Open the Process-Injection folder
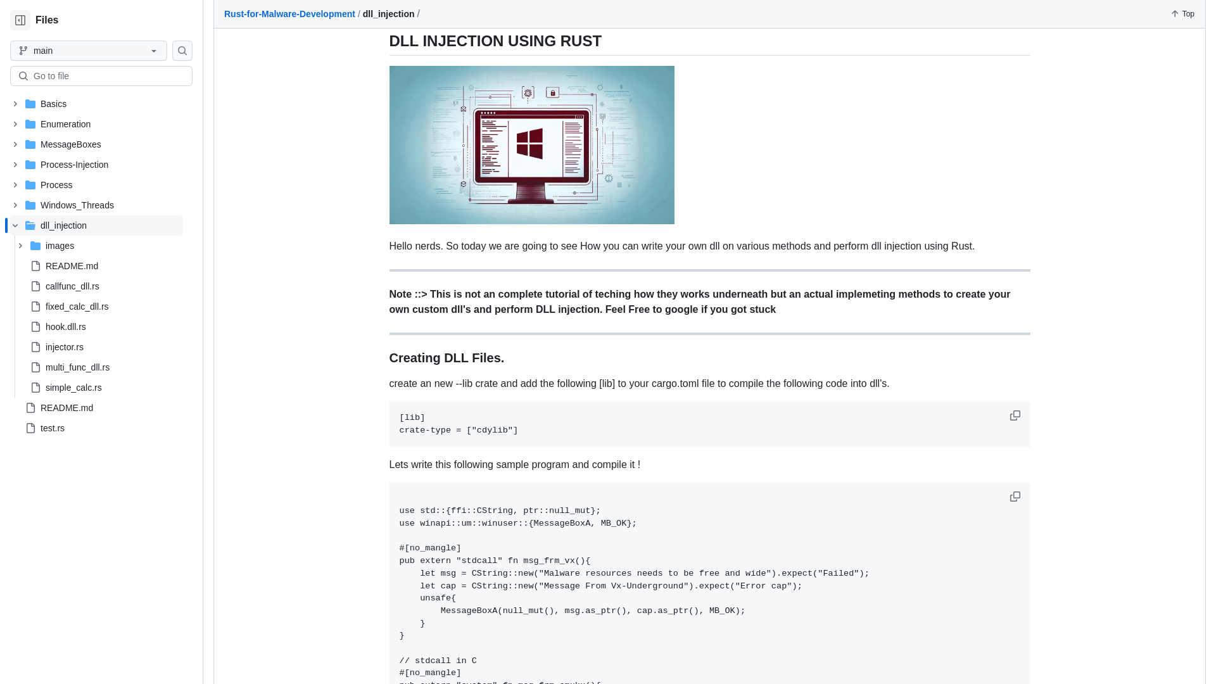Image resolution: width=1216 pixels, height=684 pixels. point(74,165)
